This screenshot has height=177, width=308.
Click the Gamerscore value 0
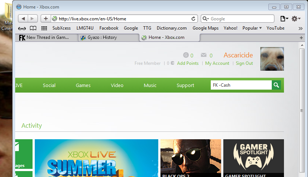point(192,56)
